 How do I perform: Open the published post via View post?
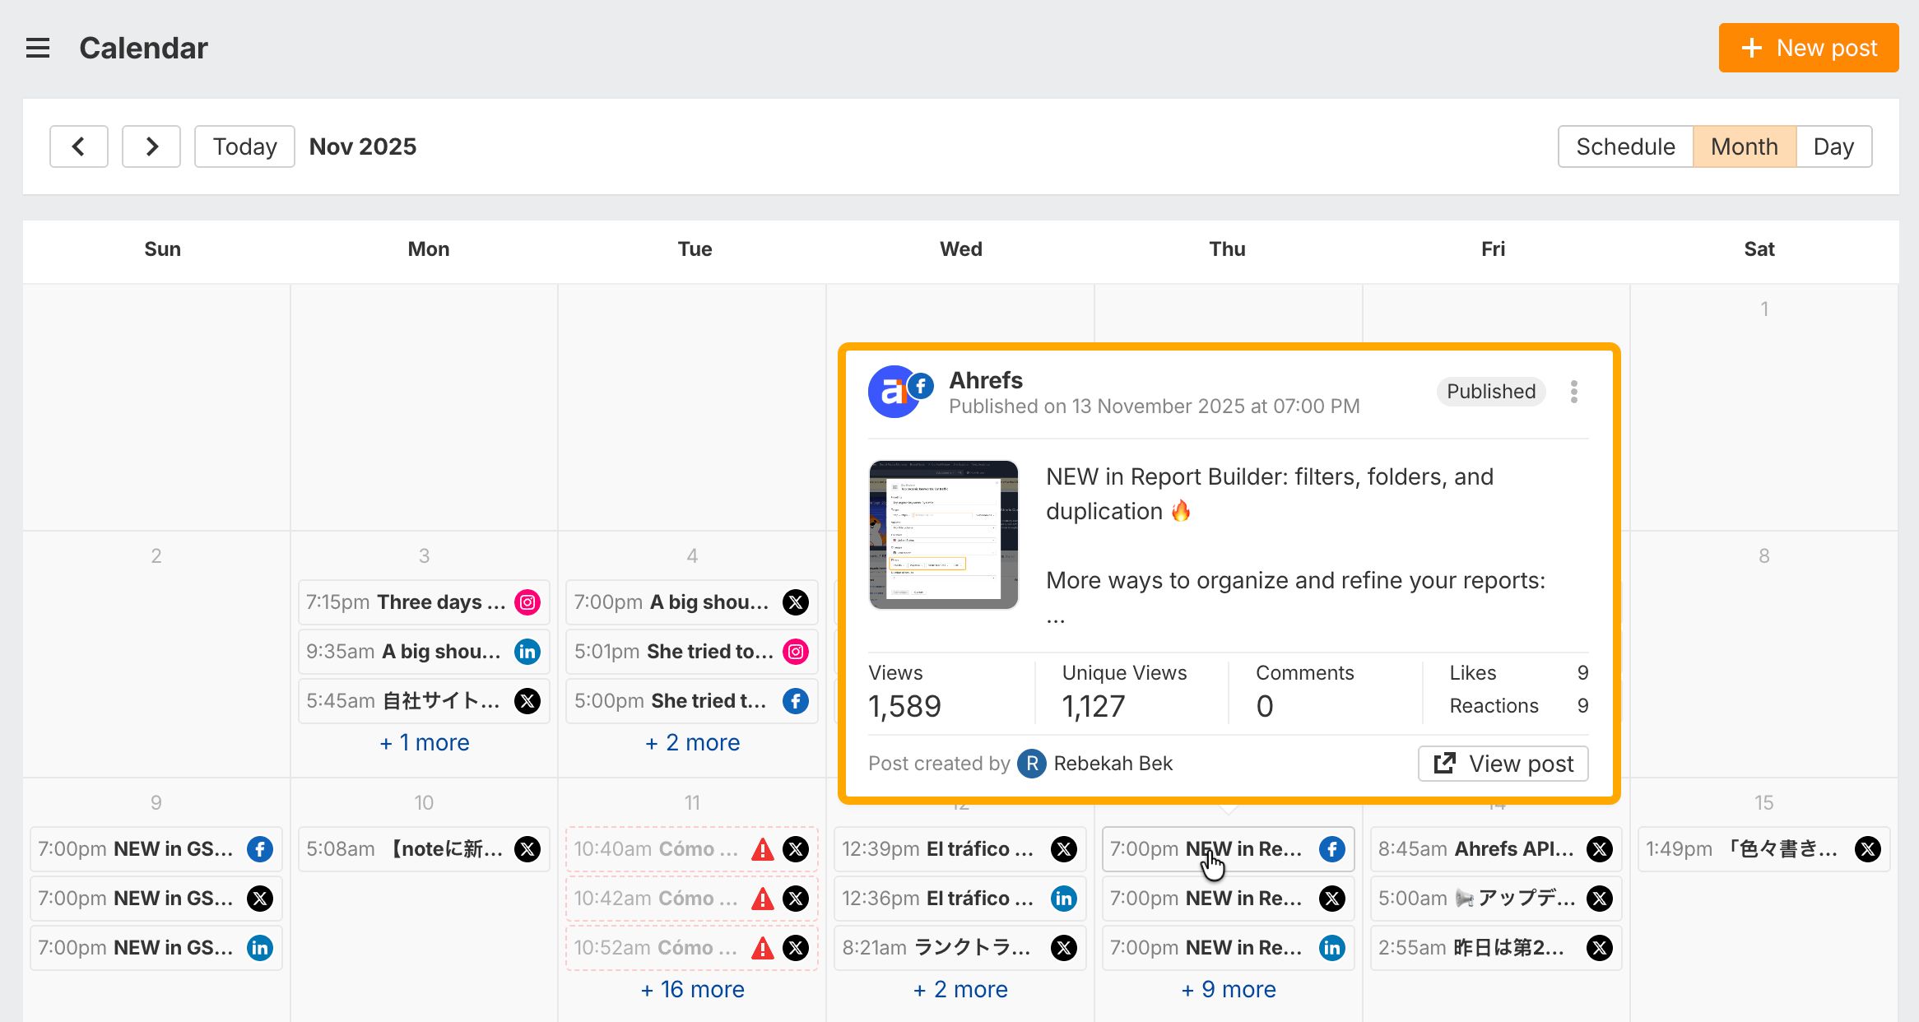pyautogui.click(x=1503, y=763)
